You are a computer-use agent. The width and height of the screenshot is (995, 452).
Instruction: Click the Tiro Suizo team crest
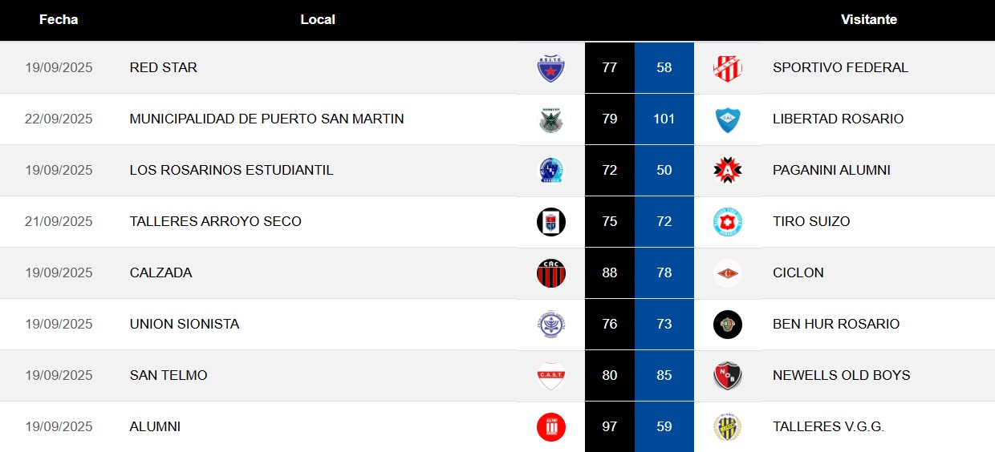(x=727, y=222)
